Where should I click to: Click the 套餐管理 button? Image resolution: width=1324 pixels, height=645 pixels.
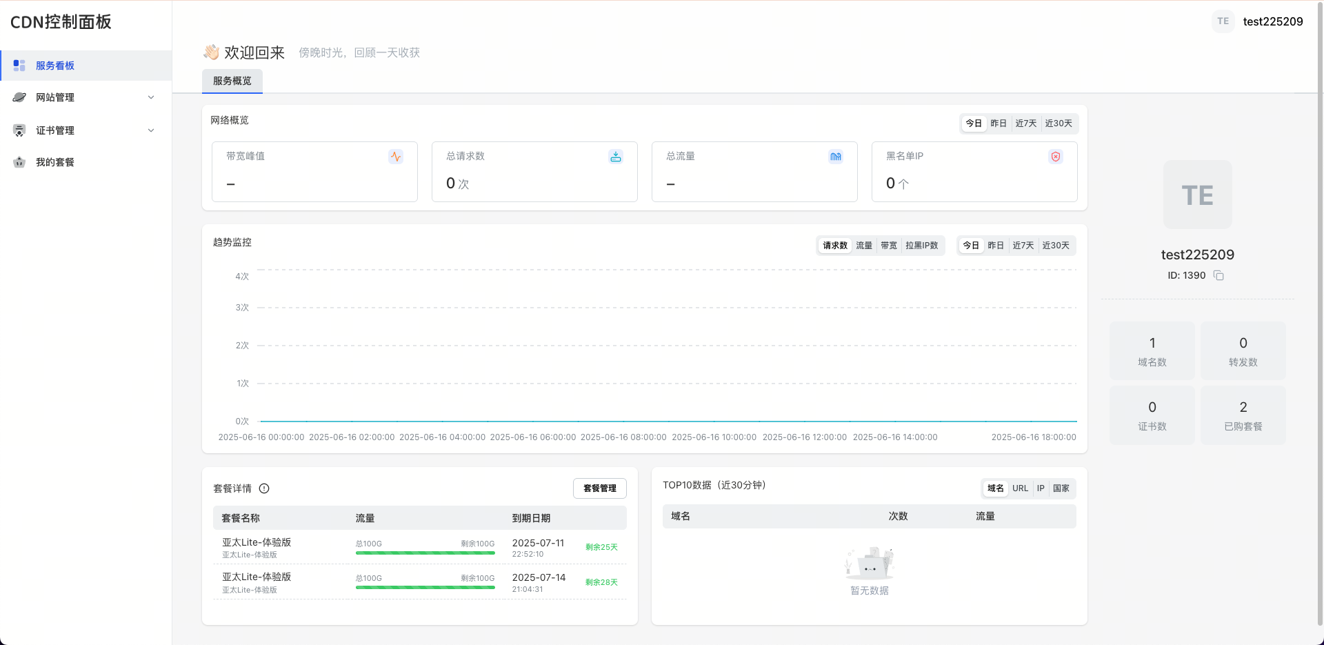click(599, 488)
